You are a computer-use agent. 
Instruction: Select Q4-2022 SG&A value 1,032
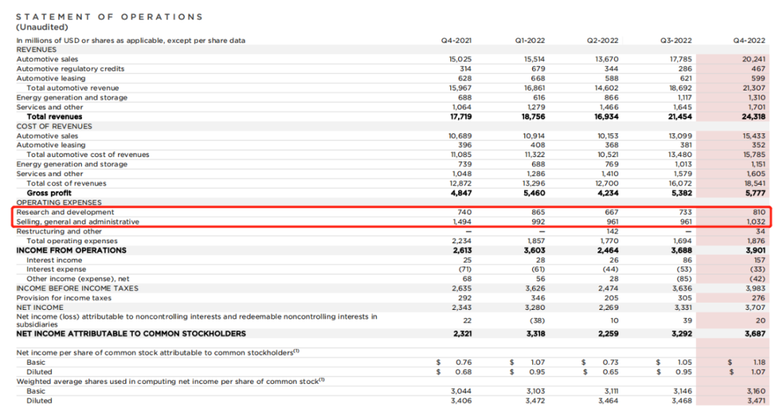tap(754, 222)
